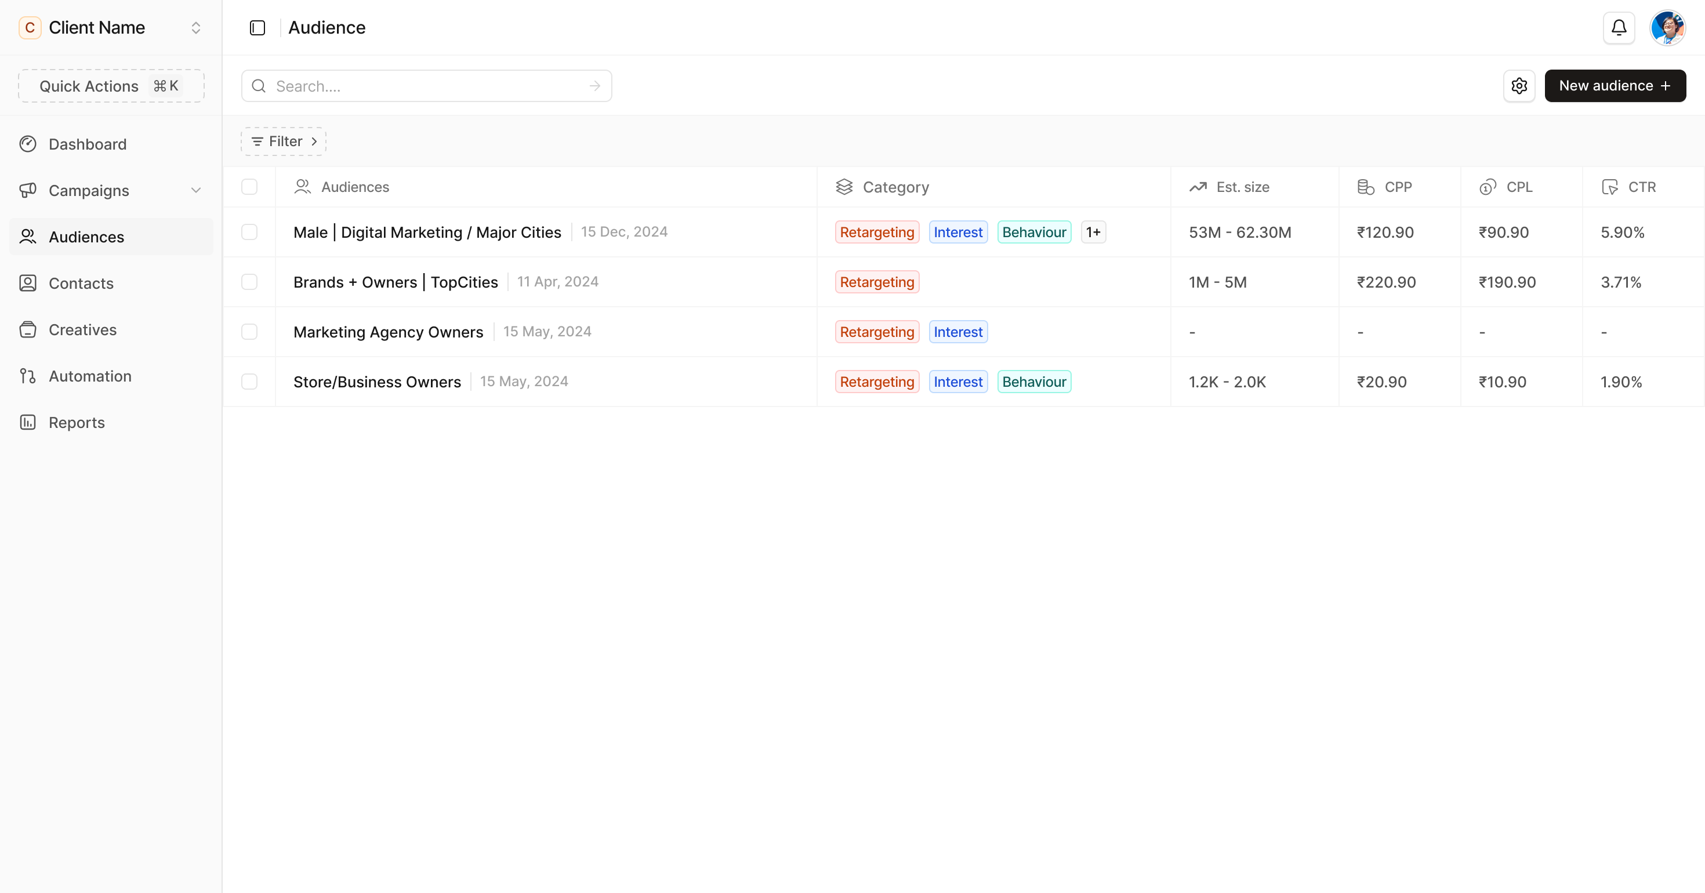Click the Audiences column header icon

tap(303, 187)
